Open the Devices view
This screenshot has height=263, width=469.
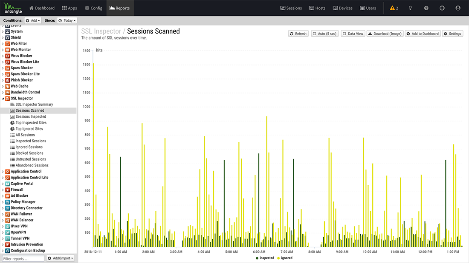click(x=343, y=8)
